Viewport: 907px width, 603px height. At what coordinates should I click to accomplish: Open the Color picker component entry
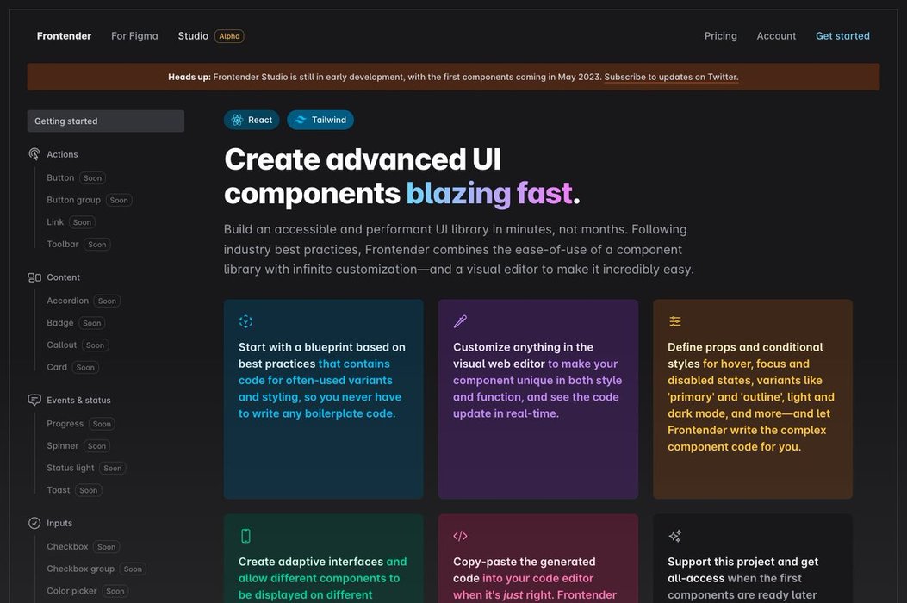pyautogui.click(x=71, y=590)
